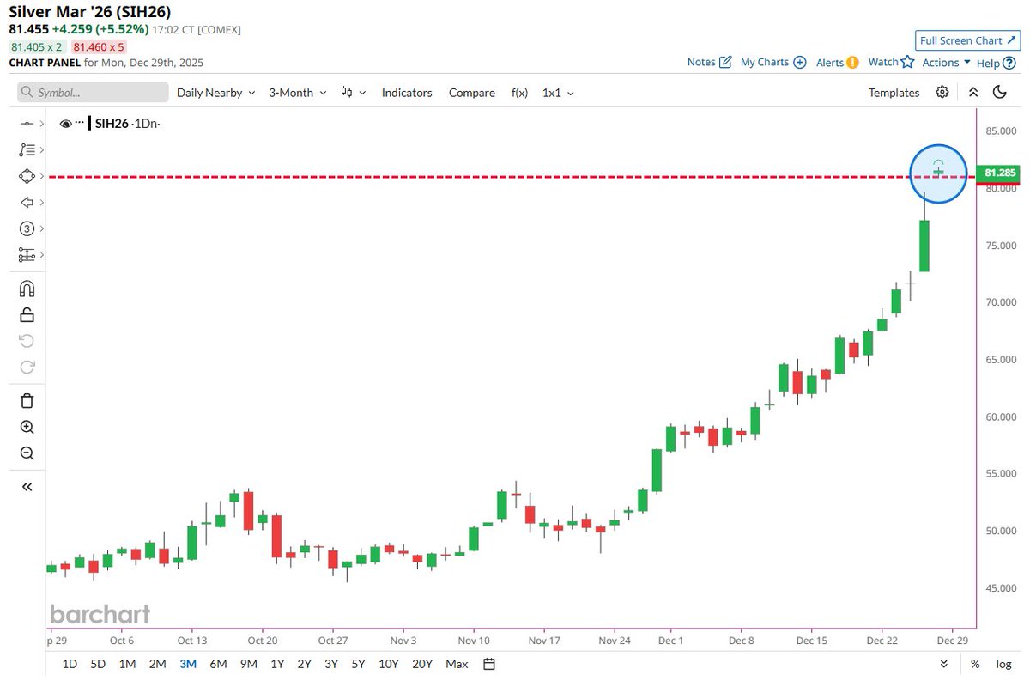Open the 3-Month period dropdown

click(x=297, y=93)
